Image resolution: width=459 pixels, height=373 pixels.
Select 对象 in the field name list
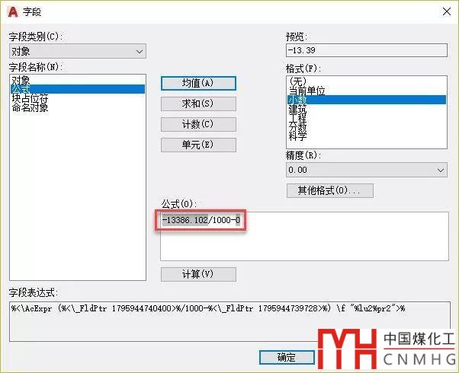(21, 79)
